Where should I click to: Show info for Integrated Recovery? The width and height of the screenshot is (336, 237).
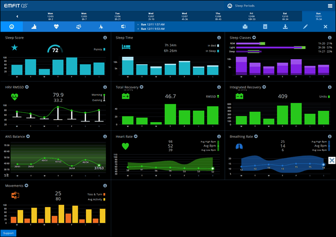[329, 87]
